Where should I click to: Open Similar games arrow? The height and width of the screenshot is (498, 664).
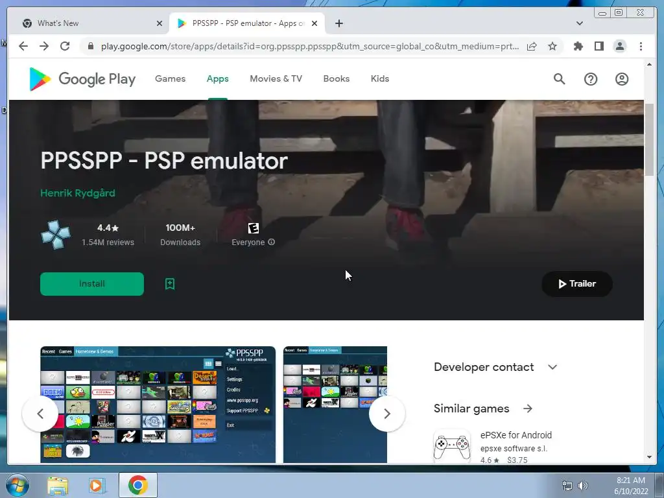pyautogui.click(x=528, y=409)
